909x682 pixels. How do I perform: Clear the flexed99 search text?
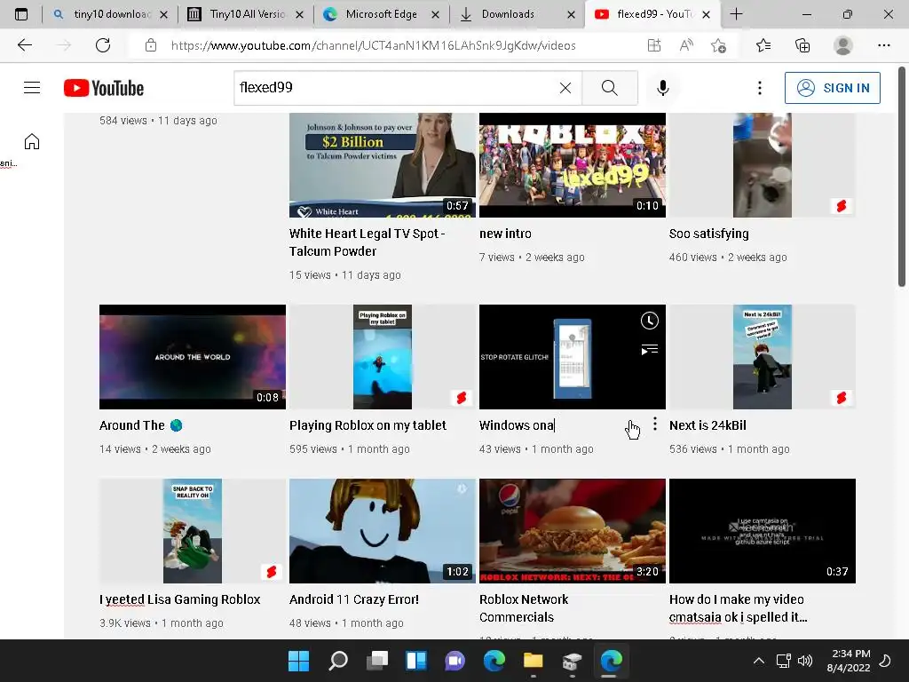pyautogui.click(x=565, y=88)
